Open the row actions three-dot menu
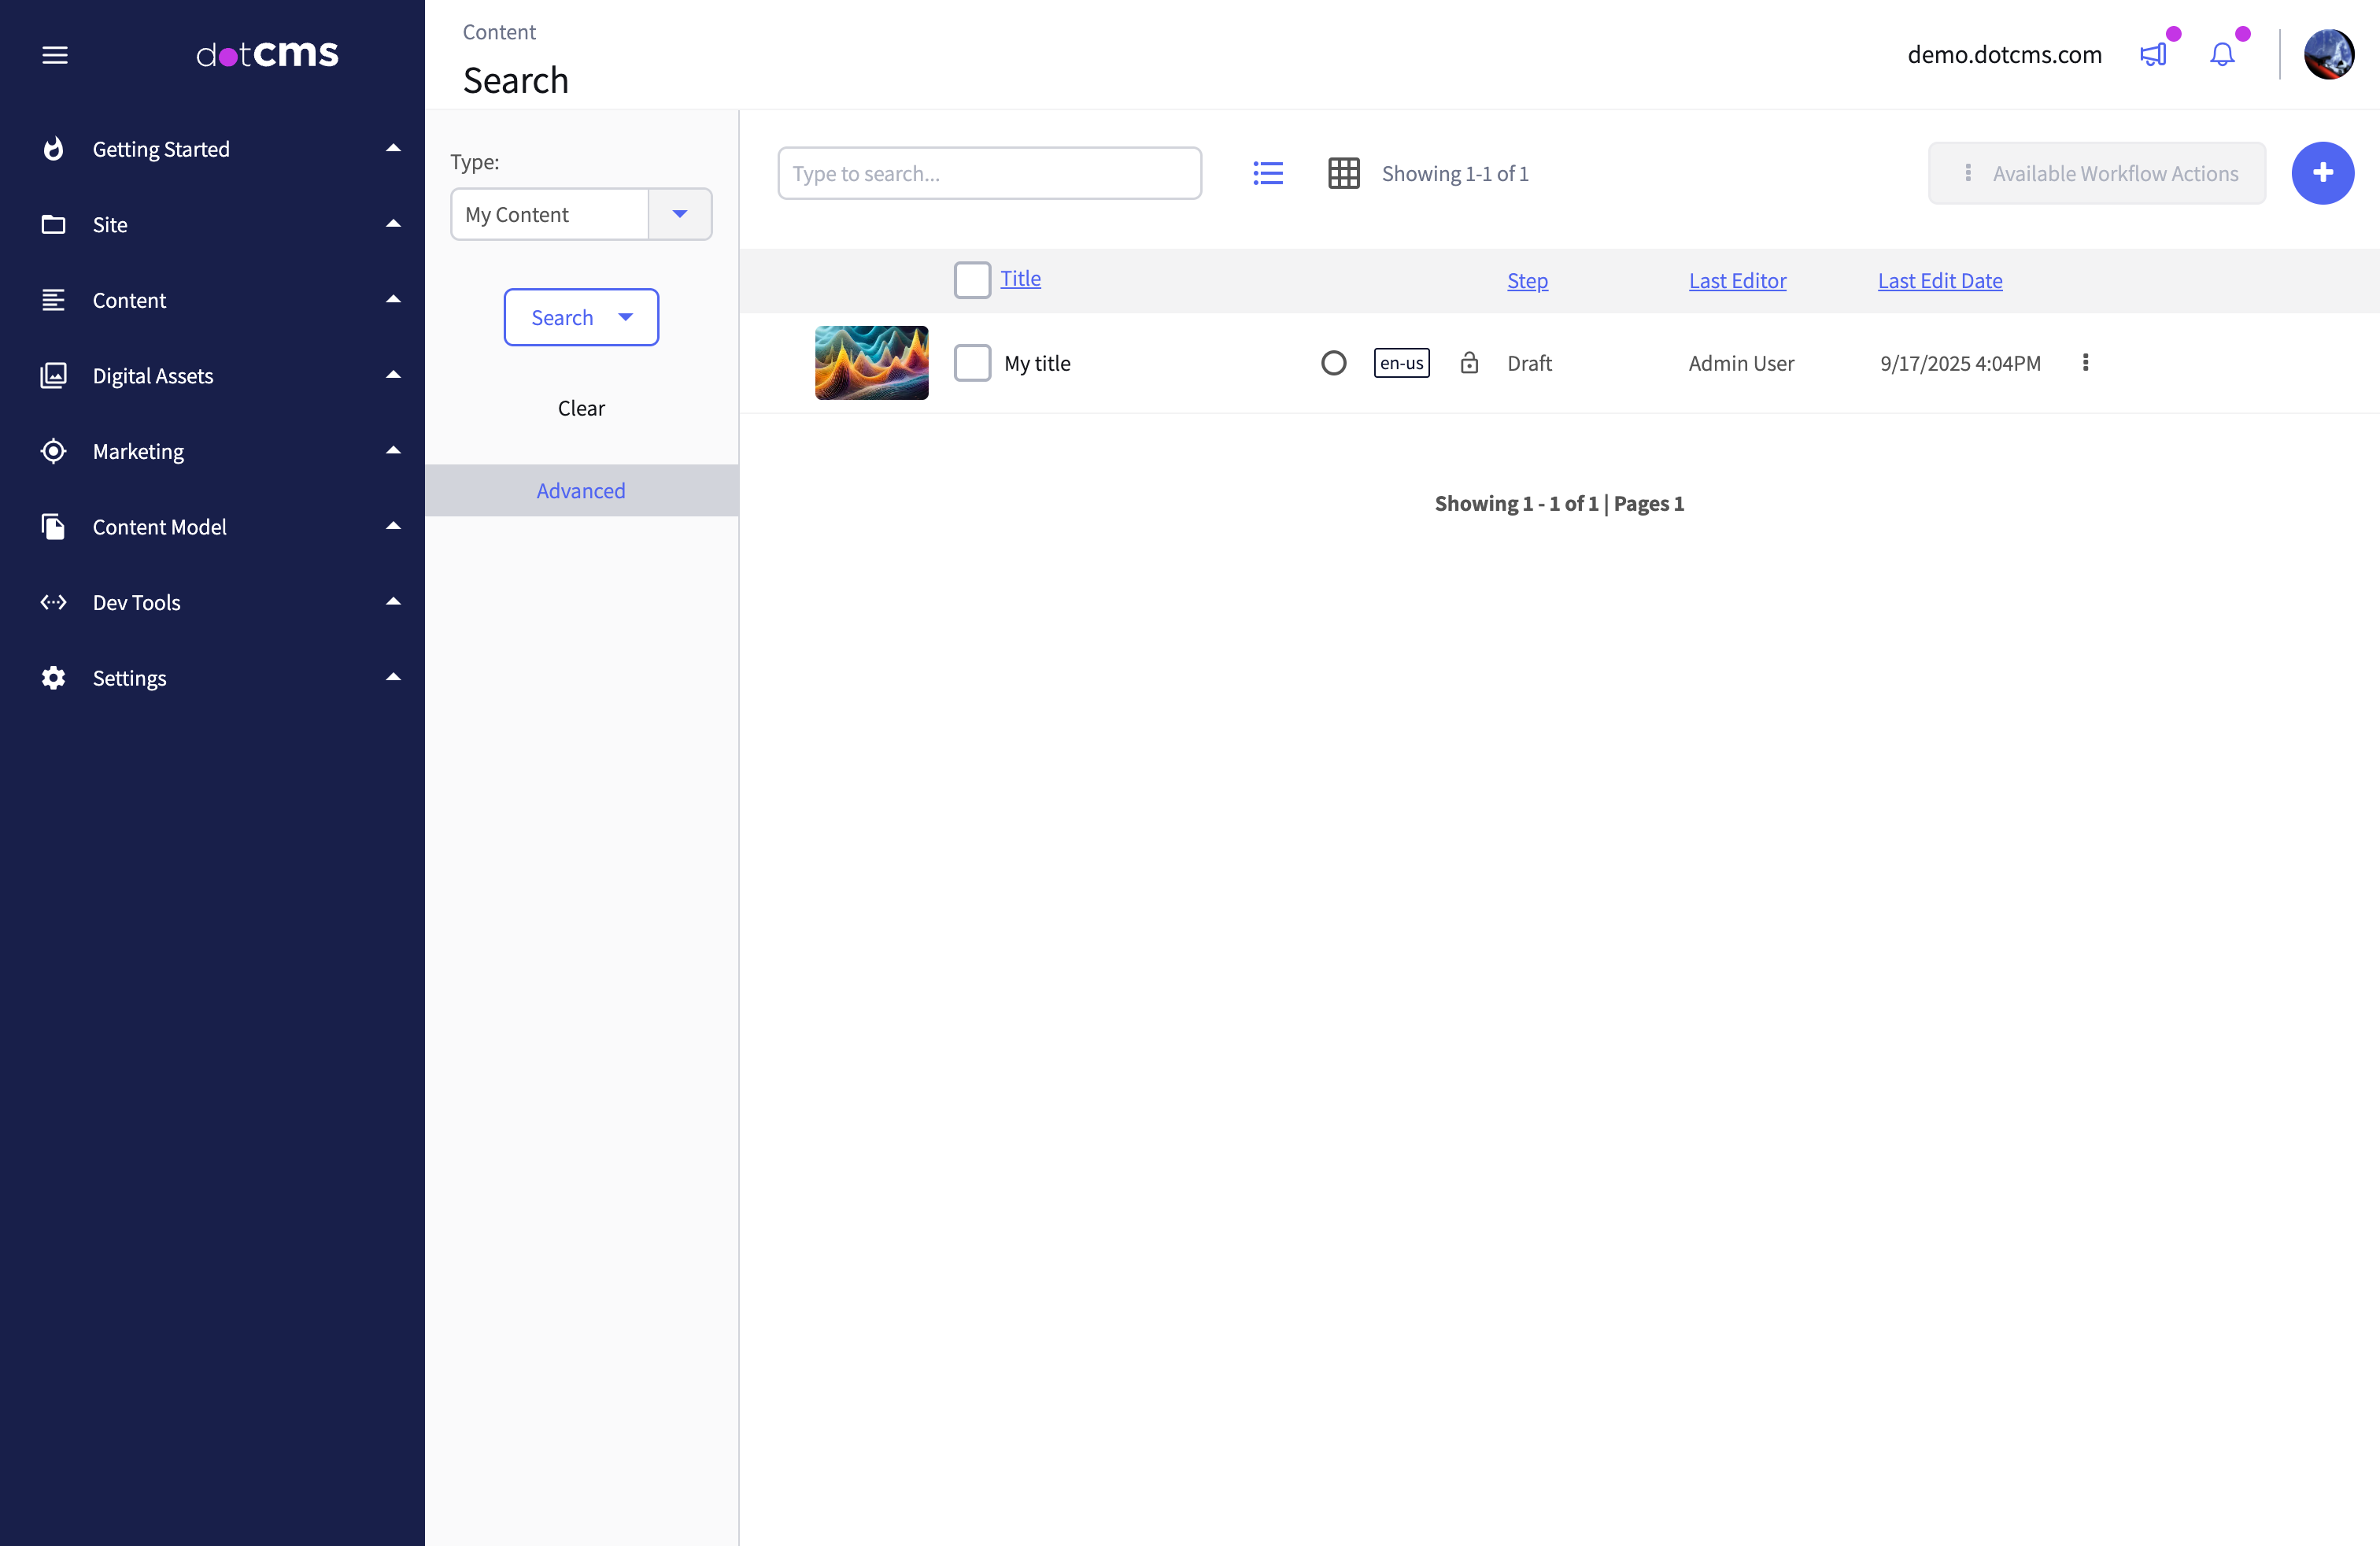The width and height of the screenshot is (2380, 1546). [x=2086, y=362]
